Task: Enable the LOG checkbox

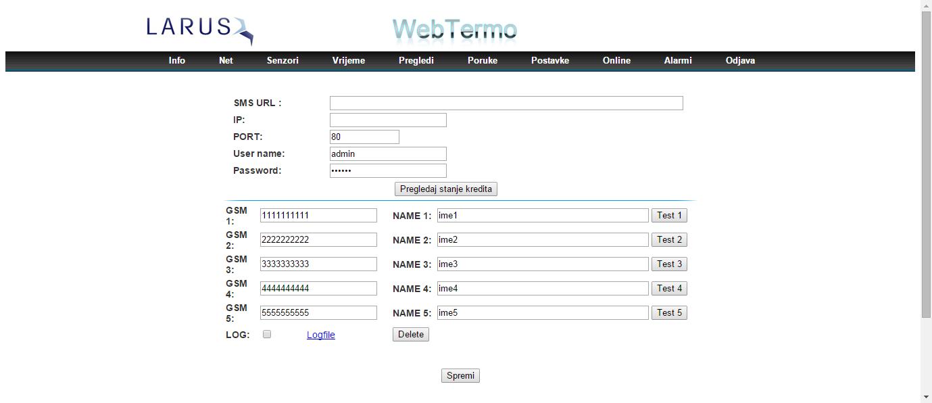Action: [267, 334]
